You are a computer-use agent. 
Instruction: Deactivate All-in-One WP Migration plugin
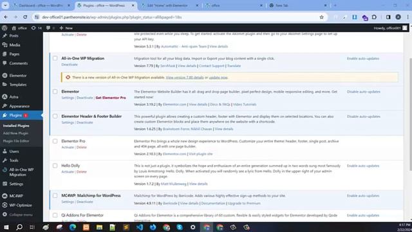pos(70,64)
